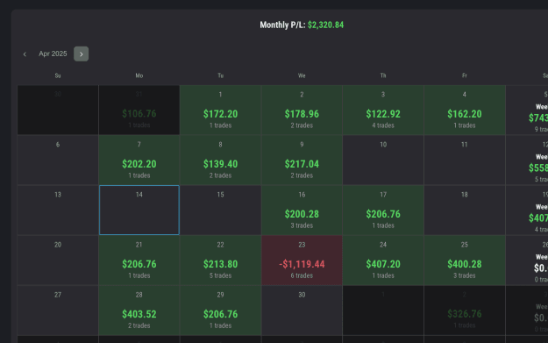Select empty day 18 cell
The width and height of the screenshot is (548, 343).
point(465,211)
